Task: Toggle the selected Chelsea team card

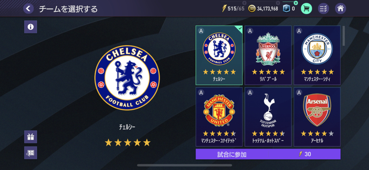Action: (219, 55)
